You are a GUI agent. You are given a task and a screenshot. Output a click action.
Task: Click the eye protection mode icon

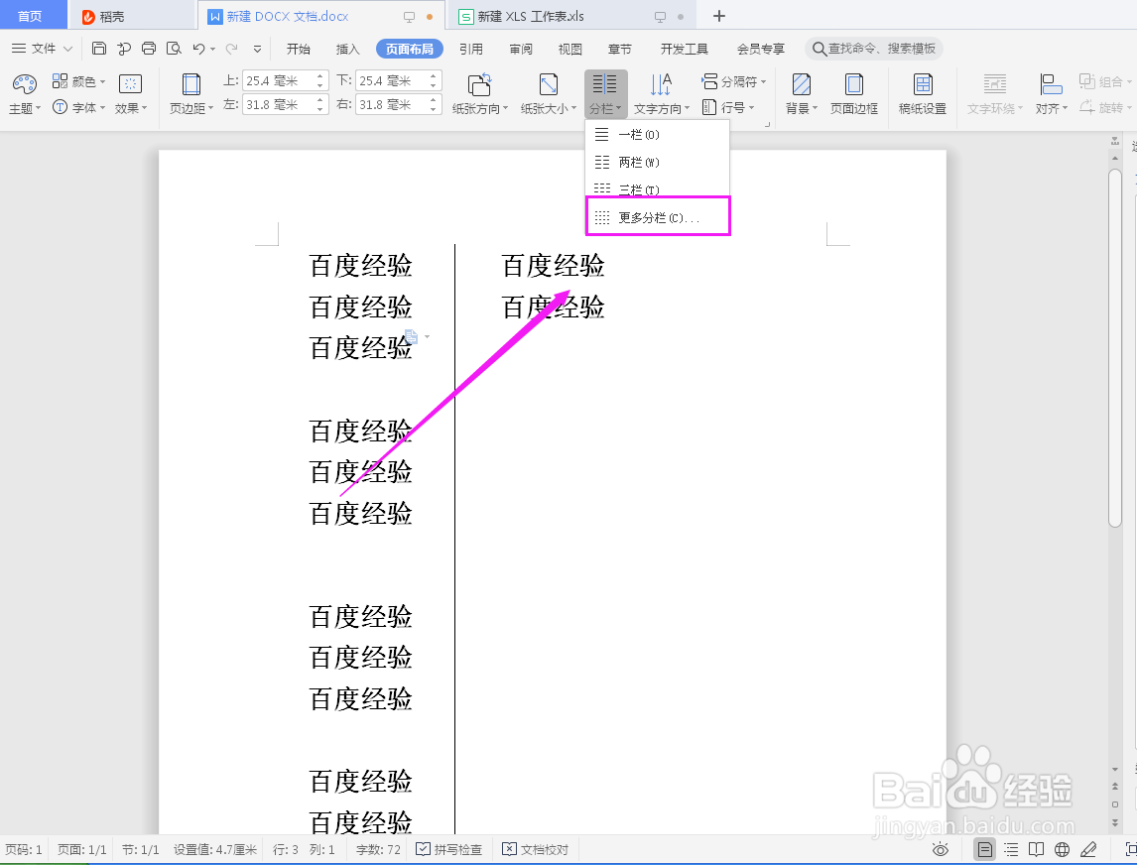point(941,849)
